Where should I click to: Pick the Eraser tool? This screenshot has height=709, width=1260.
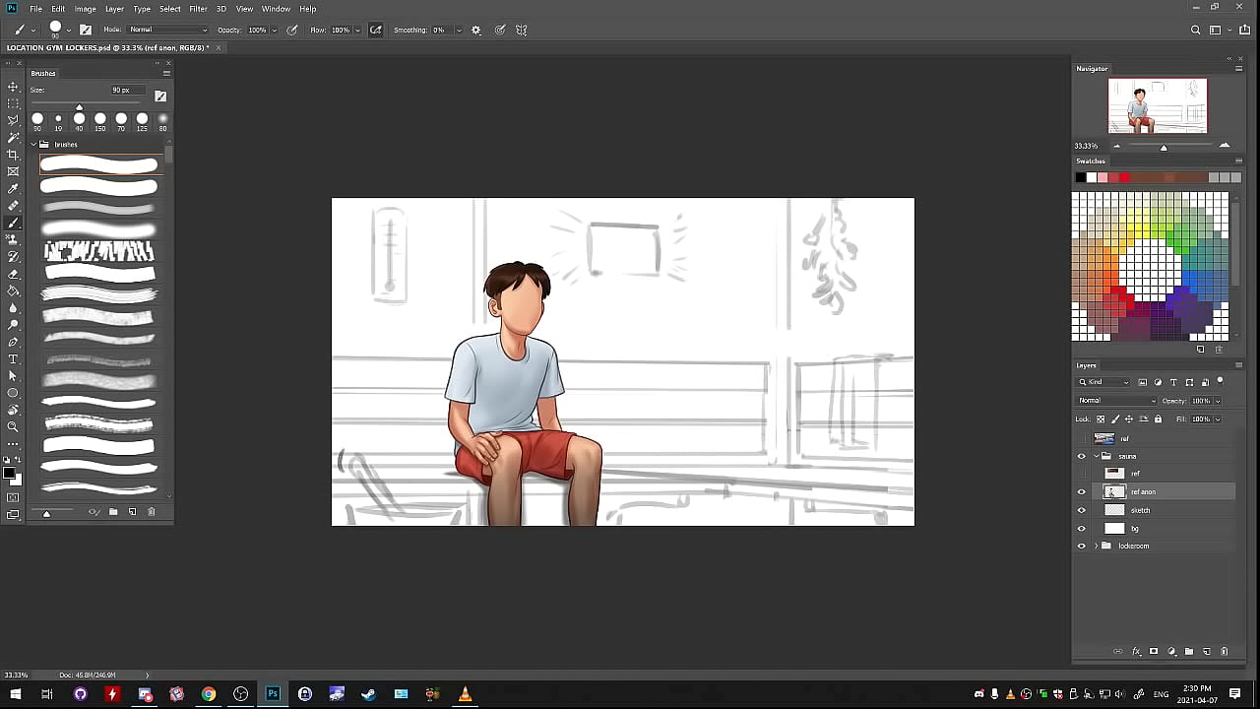click(13, 274)
